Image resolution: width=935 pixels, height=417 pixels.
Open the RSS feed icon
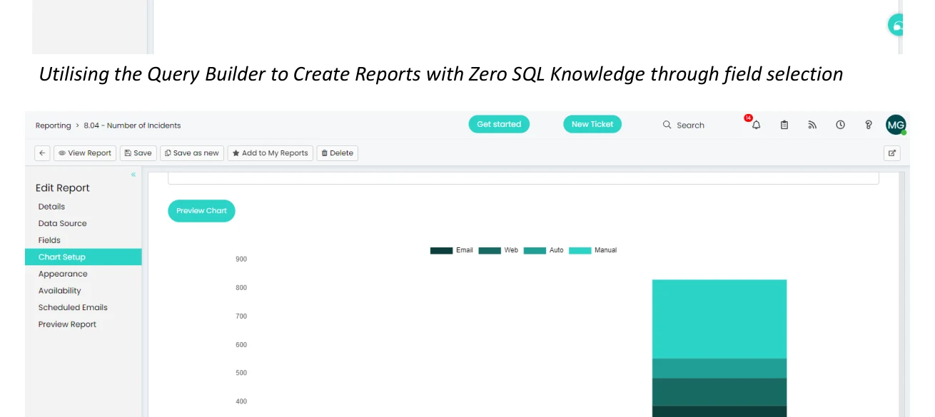click(x=812, y=125)
